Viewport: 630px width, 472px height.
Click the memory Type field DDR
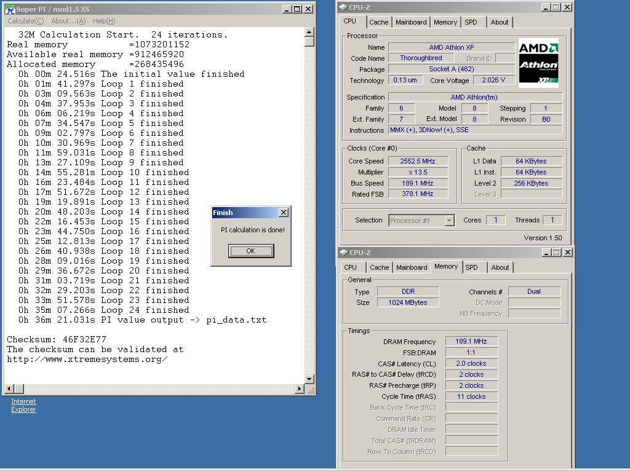pos(409,291)
